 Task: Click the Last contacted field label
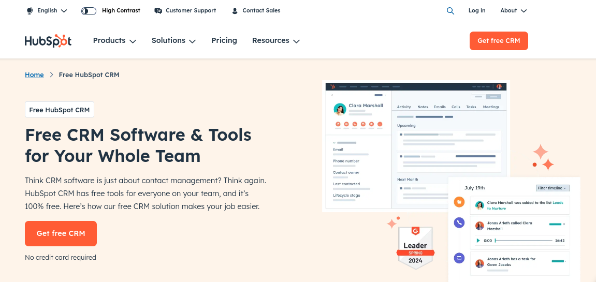[346, 184]
